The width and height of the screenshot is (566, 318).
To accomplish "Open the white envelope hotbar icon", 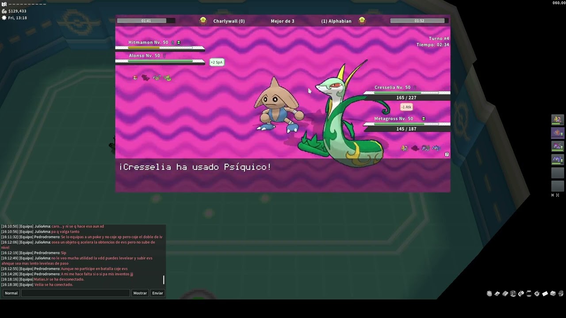I will [545, 293].
